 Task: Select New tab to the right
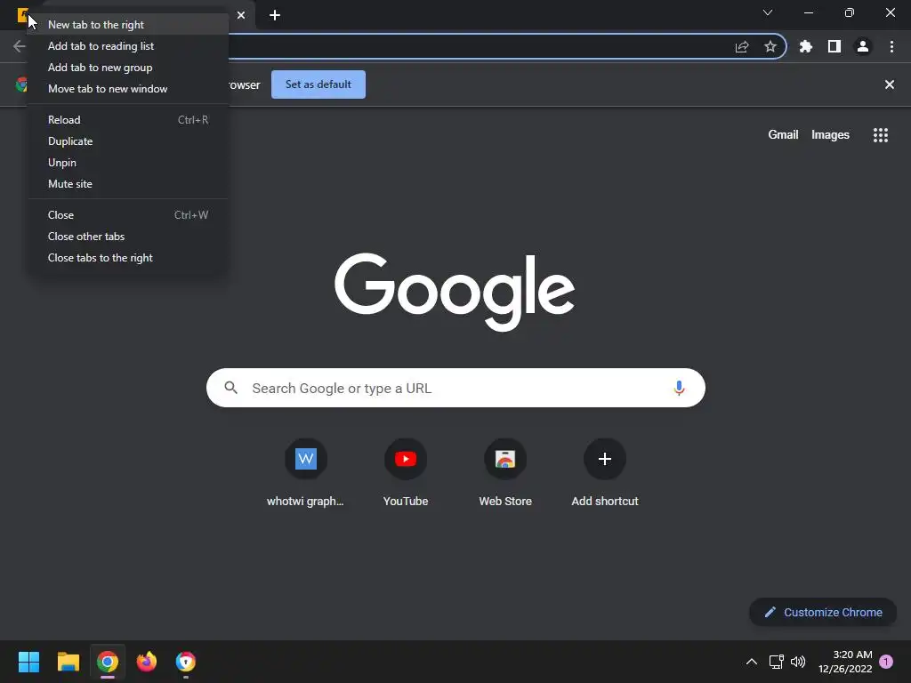[128, 24]
